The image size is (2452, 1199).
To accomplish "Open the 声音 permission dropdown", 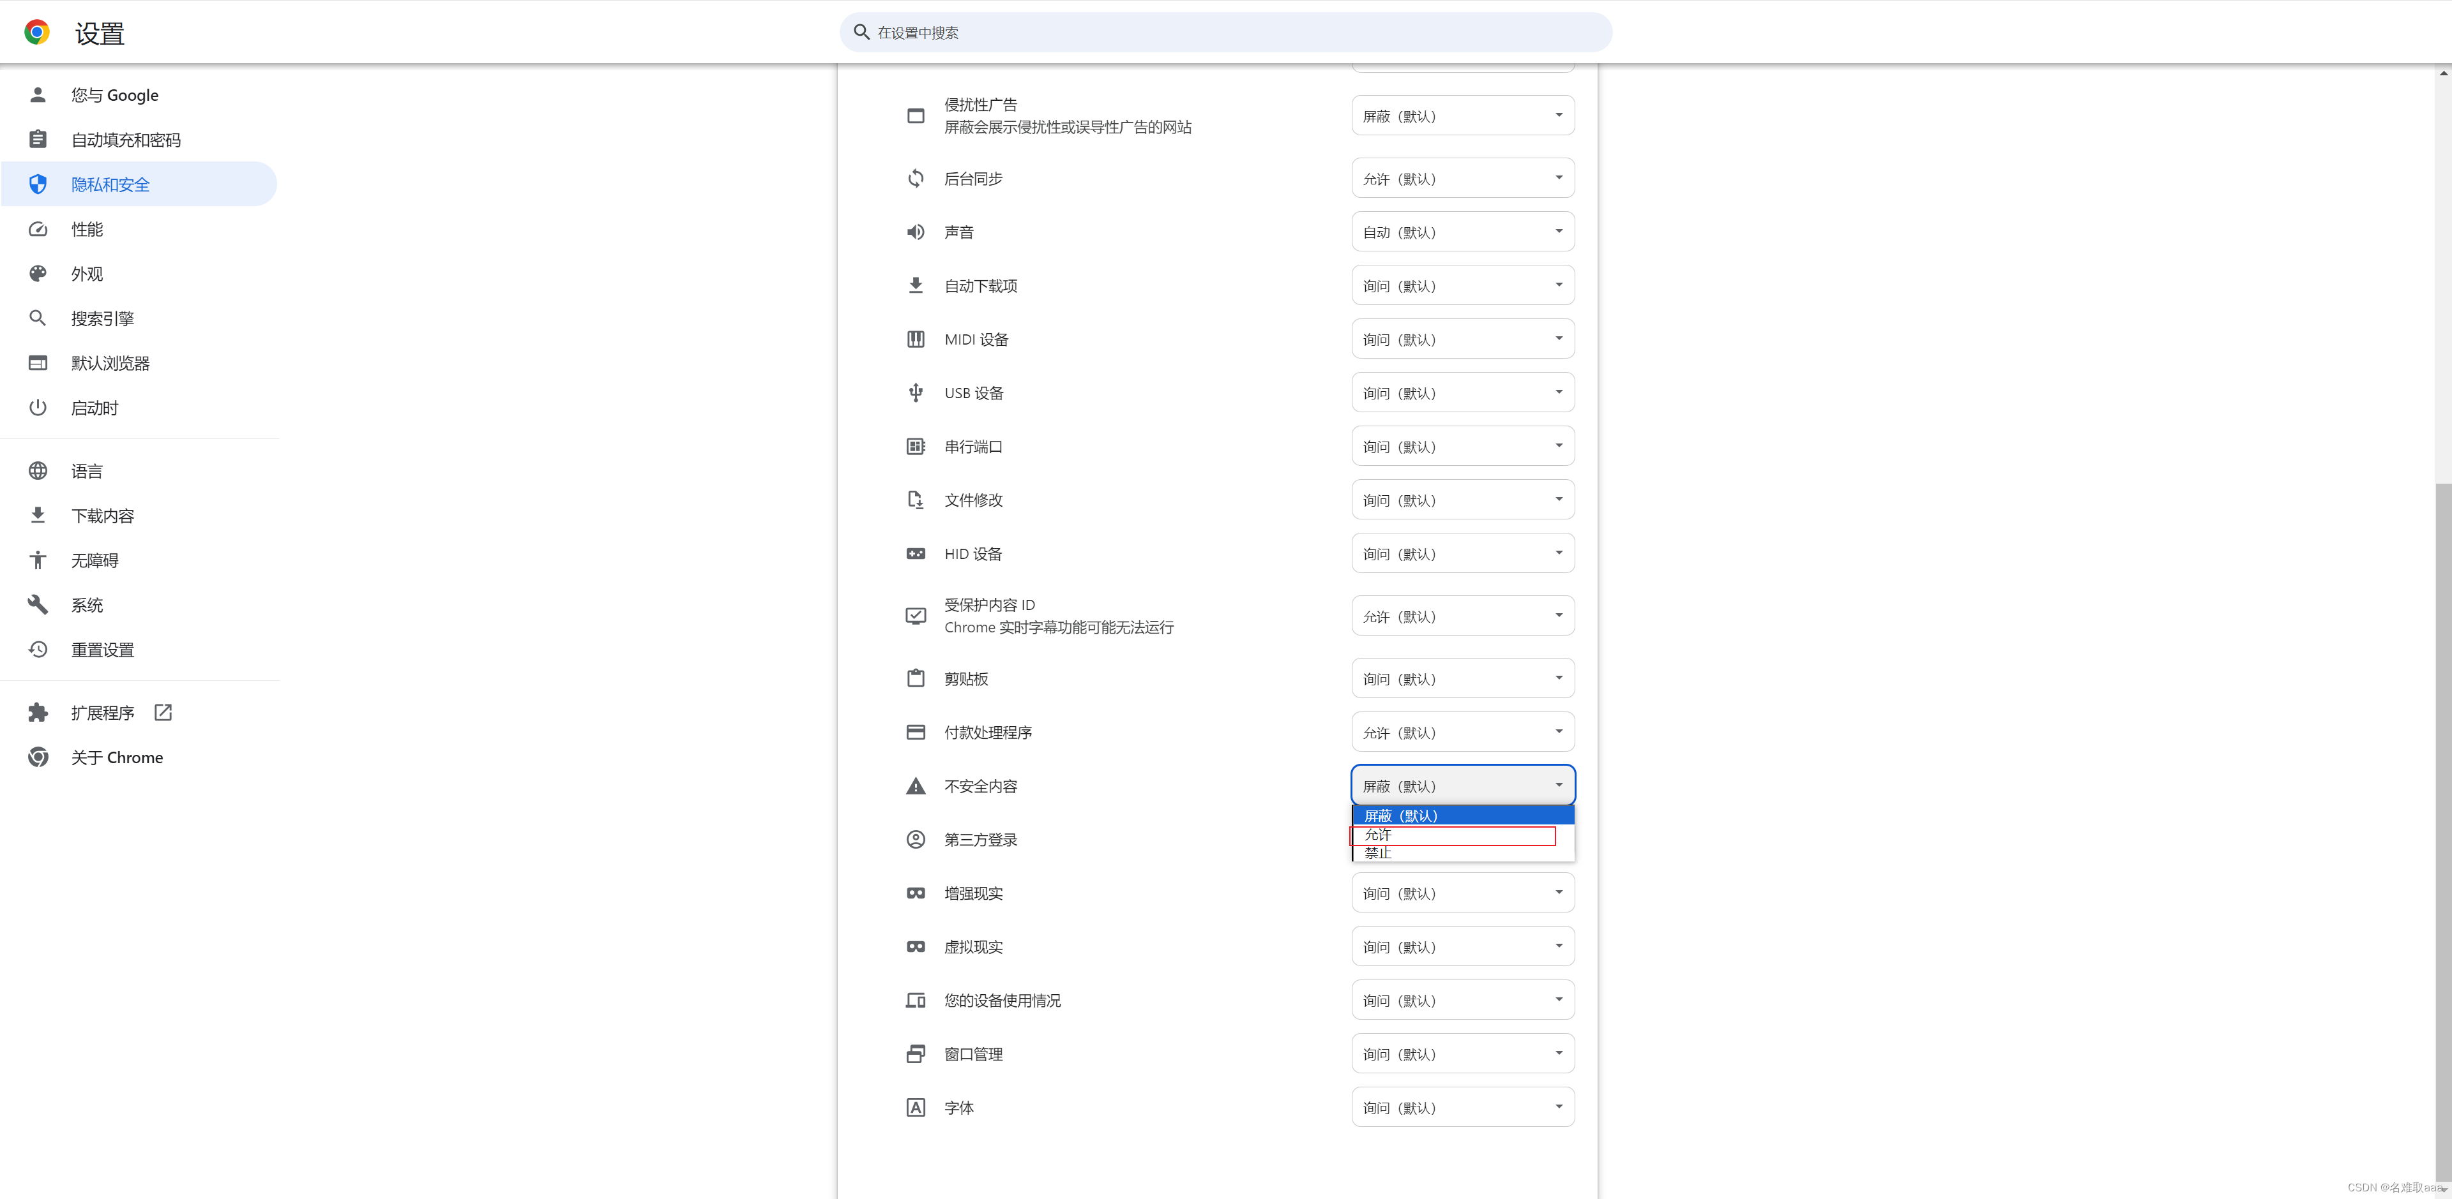I will click(1463, 232).
